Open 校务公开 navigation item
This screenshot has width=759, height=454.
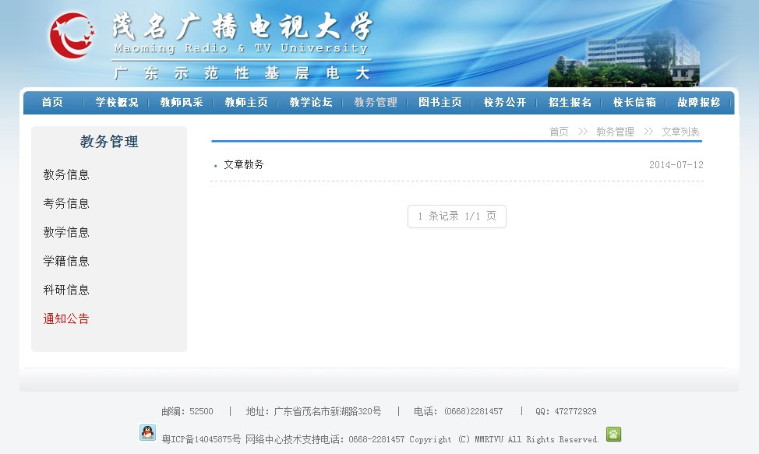pyautogui.click(x=505, y=102)
